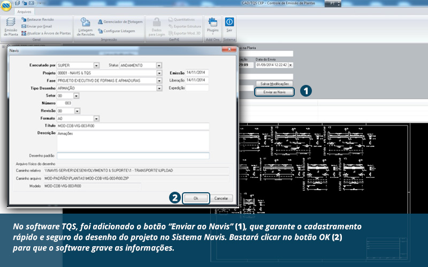Image resolution: width=428 pixels, height=267 pixels.
Task: Click the TQS application logo button
Action: [x=6, y=5]
